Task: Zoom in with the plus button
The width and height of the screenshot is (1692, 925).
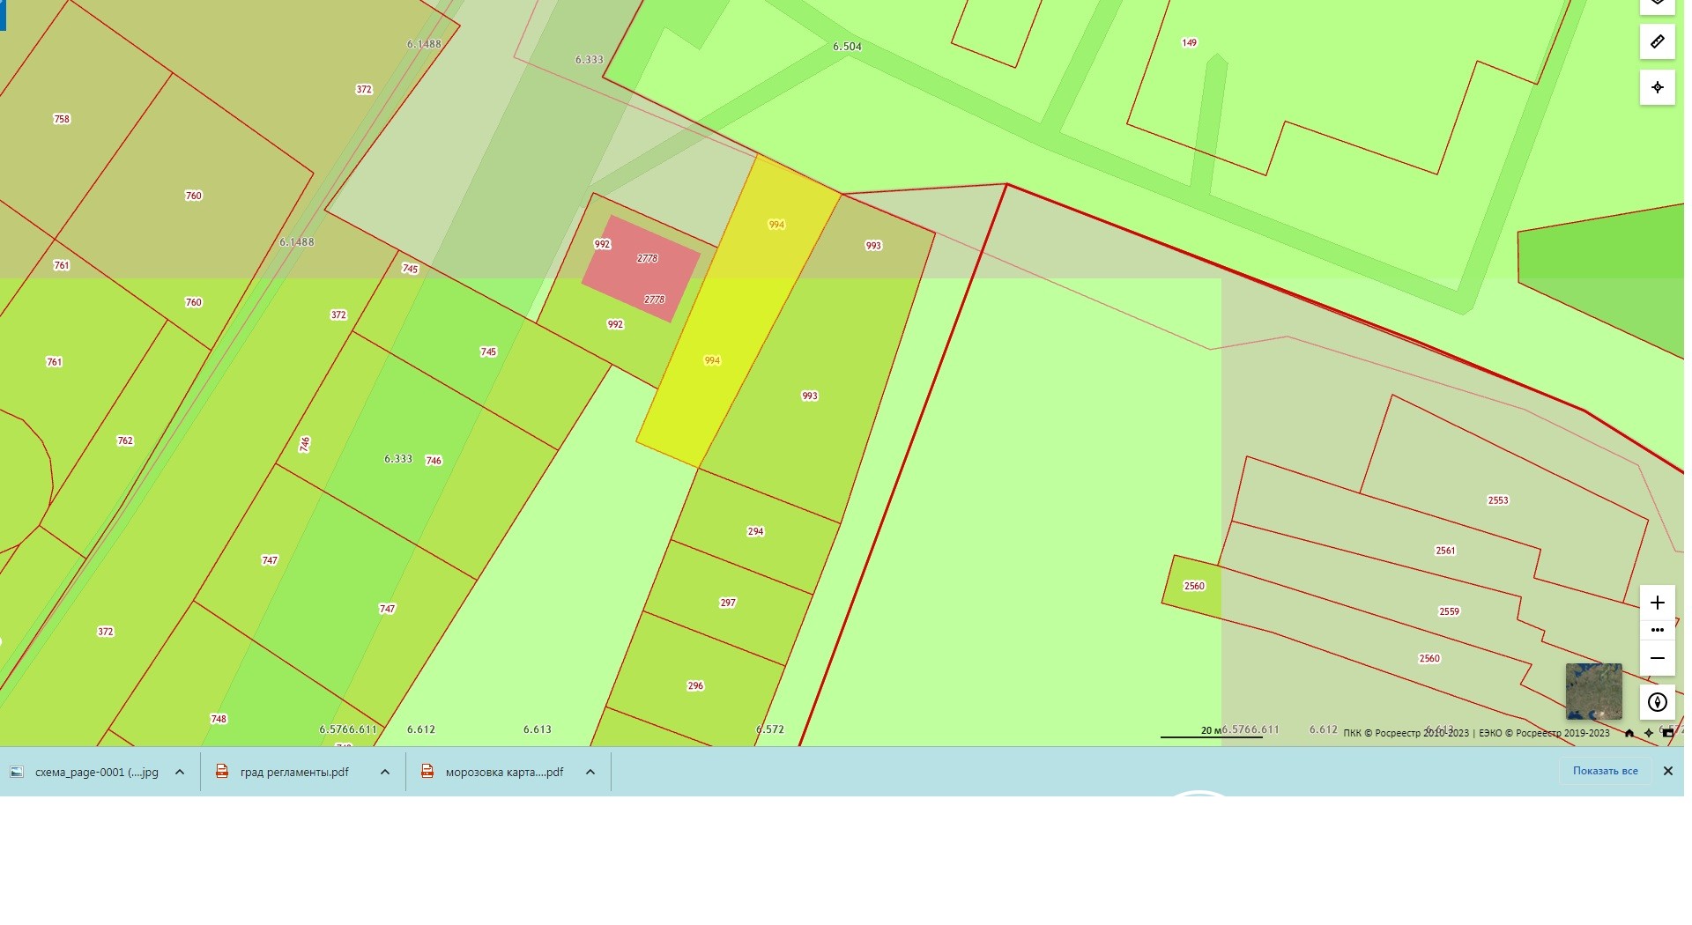Action: point(1657,603)
